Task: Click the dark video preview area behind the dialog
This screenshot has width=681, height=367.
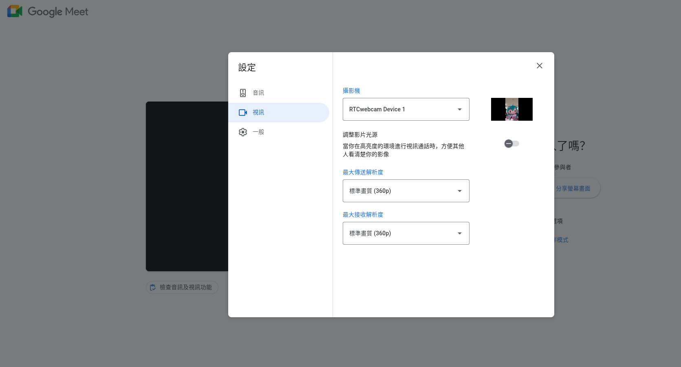Action: click(x=187, y=186)
